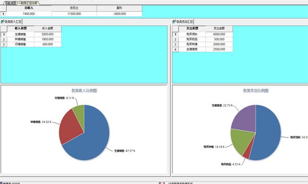This screenshot has height=184, width=308.
Task: Click the 总收入 column header
Action: pyautogui.click(x=29, y=8)
